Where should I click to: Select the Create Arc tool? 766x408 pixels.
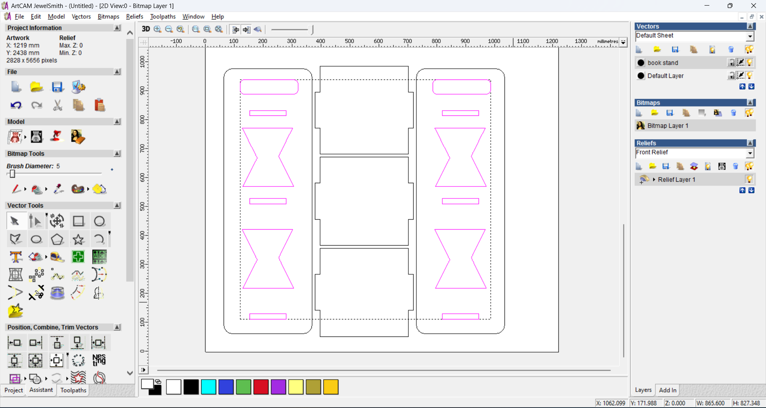click(99, 239)
